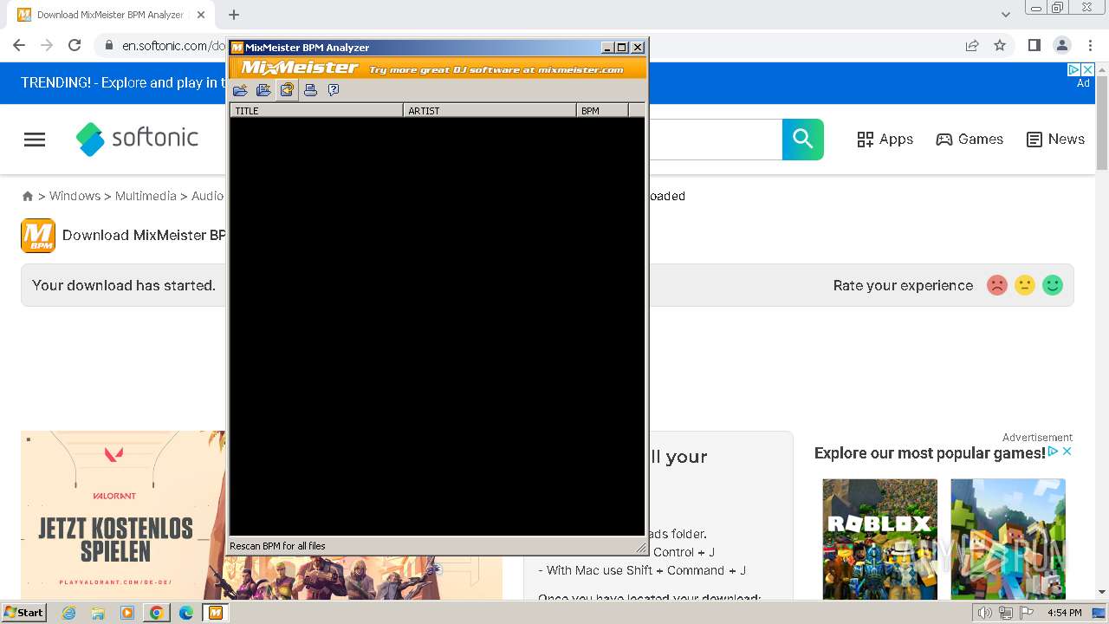Click the MixMeister banner advertisement
Image resolution: width=1109 pixels, height=624 pixels.
click(x=438, y=68)
